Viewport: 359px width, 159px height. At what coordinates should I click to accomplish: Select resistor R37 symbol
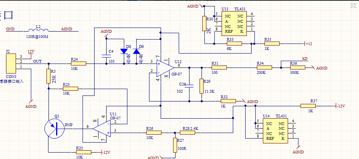point(308,106)
